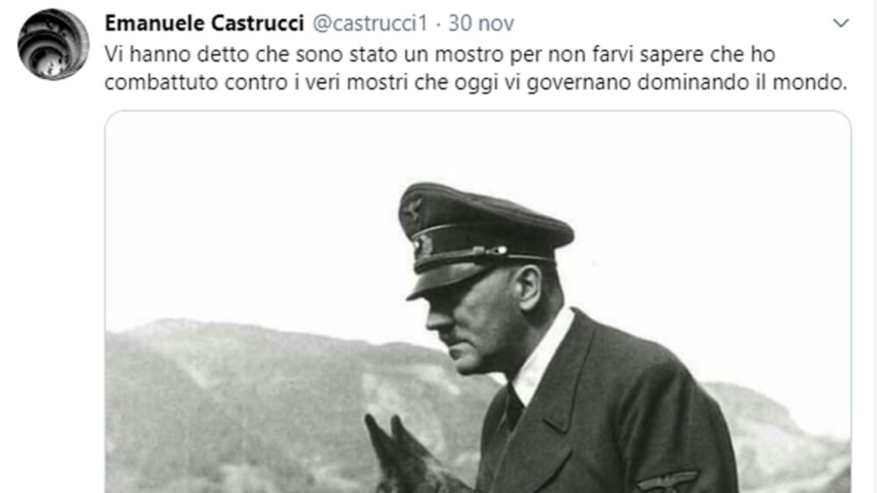The height and width of the screenshot is (493, 877).
Task: Open the @castrucci1 handle link
Action: [x=370, y=23]
